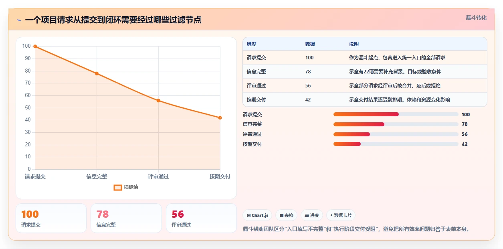503x249 pixels.
Task: Toggle the 指标值 legend item in chart
Action: [126, 187]
